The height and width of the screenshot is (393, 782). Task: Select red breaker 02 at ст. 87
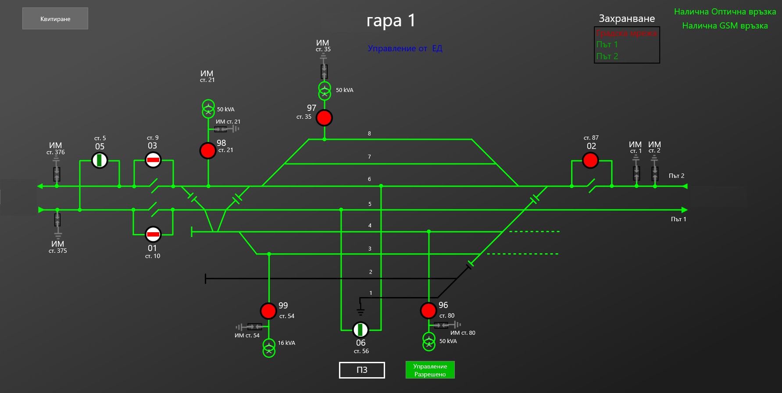590,160
